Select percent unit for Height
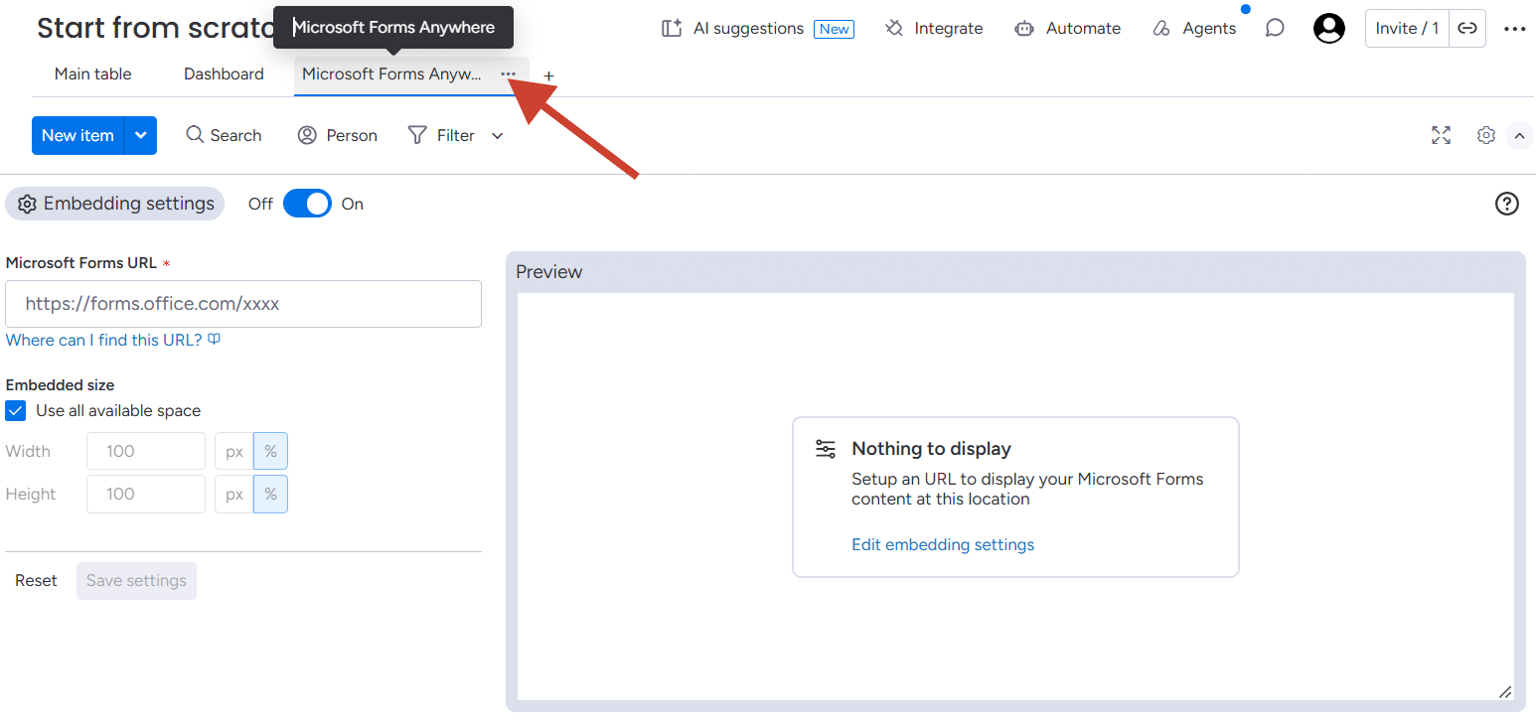Image resolution: width=1536 pixels, height=726 pixels. 270,495
